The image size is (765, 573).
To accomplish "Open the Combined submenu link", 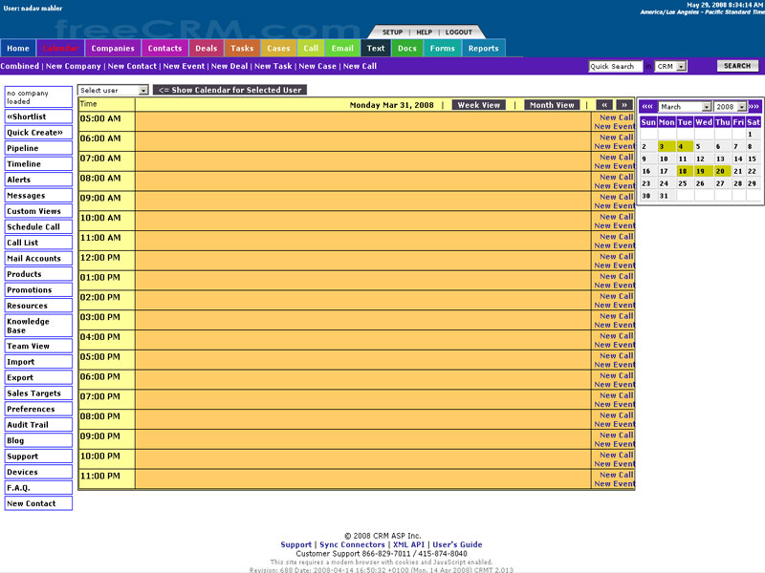I will [x=19, y=66].
